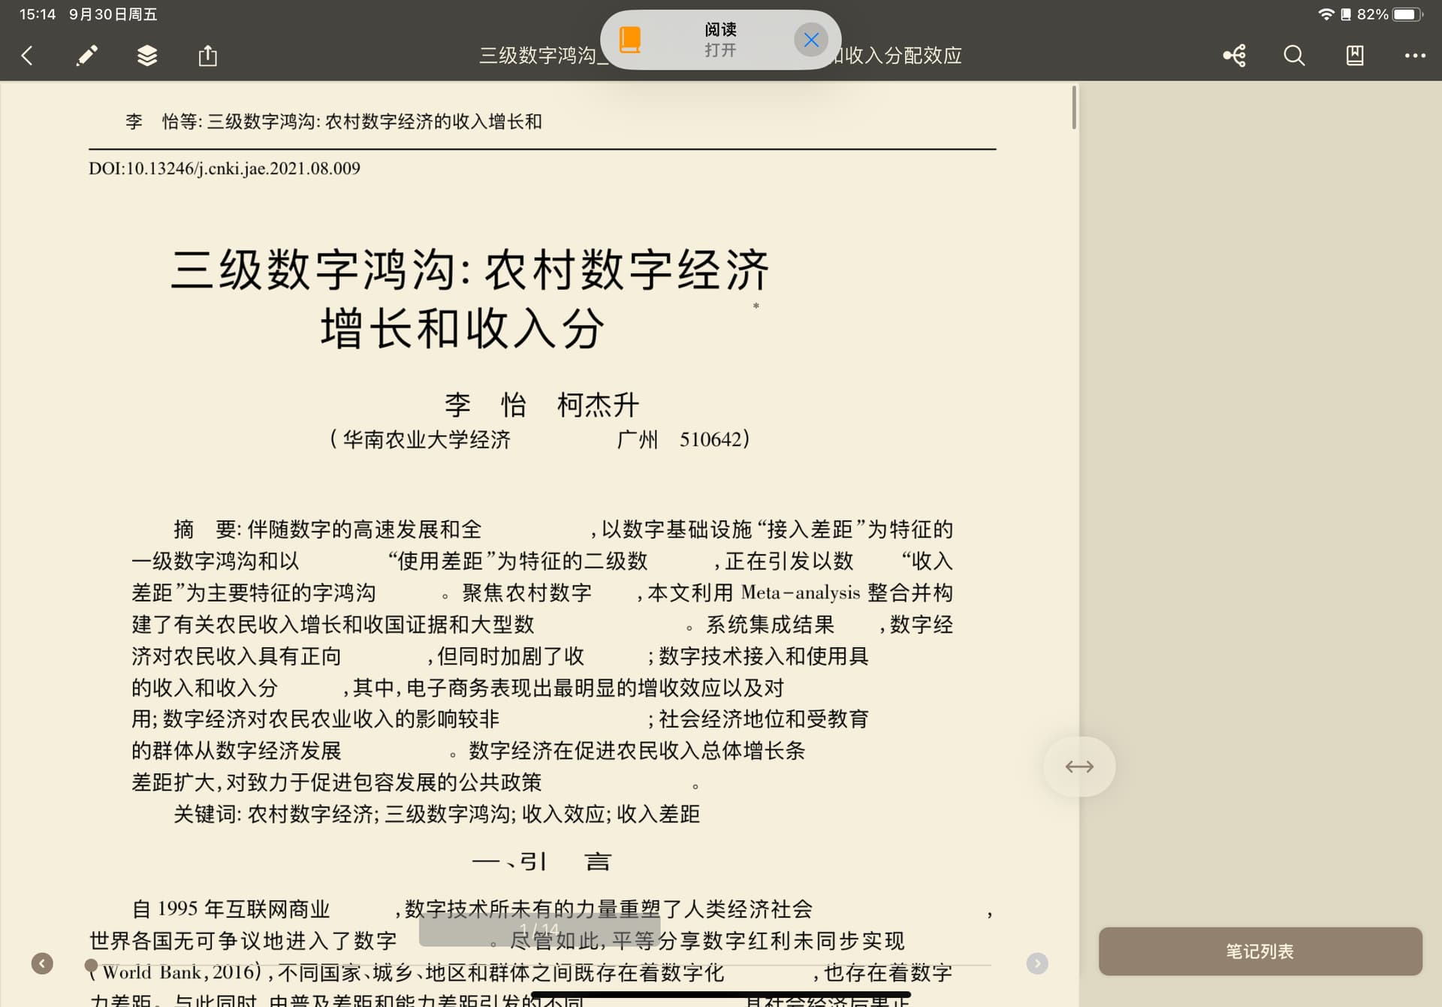This screenshot has width=1442, height=1007.
Task: Tap the 1/14 page indicator
Action: 539,930
